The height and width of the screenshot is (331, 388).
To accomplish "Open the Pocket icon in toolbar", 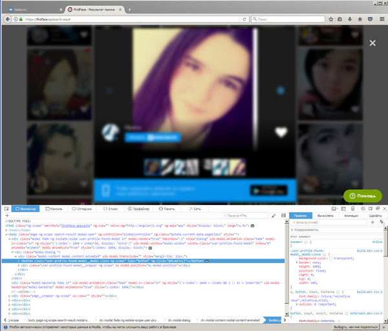I will coord(370,19).
